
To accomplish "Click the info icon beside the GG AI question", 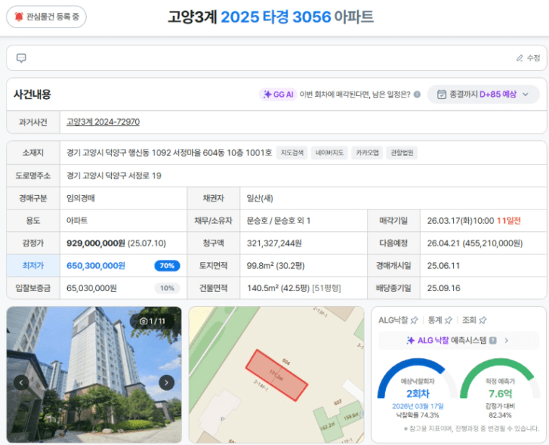I will point(416,94).
